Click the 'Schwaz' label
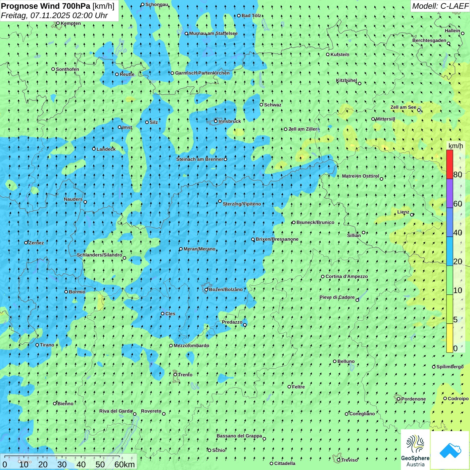470x470 pixels. pos(273,105)
